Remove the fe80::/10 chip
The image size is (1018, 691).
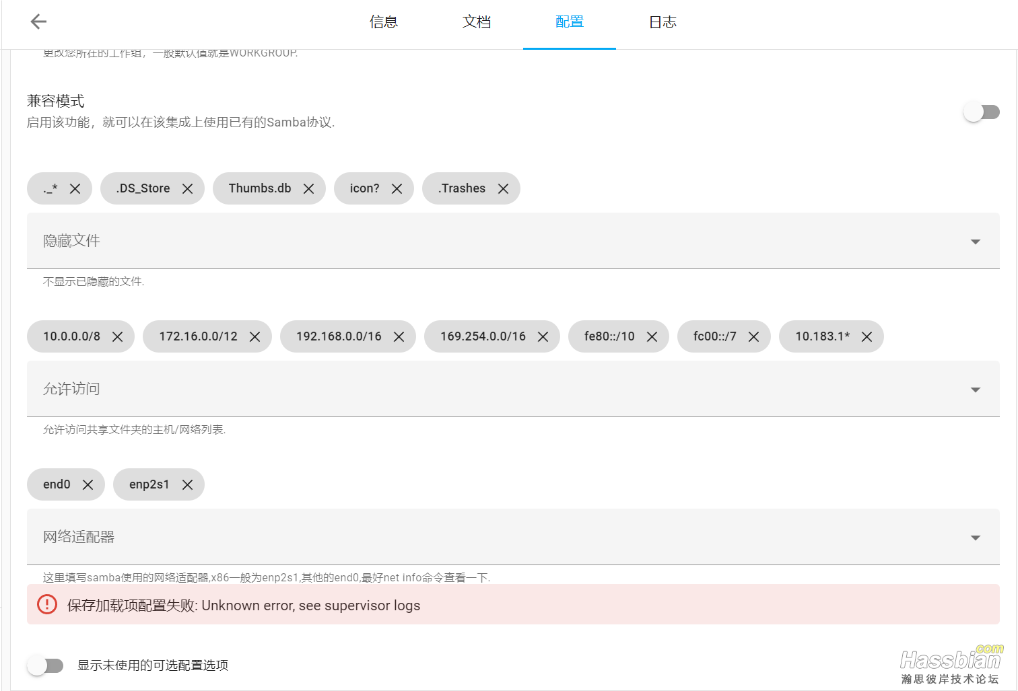tap(652, 337)
